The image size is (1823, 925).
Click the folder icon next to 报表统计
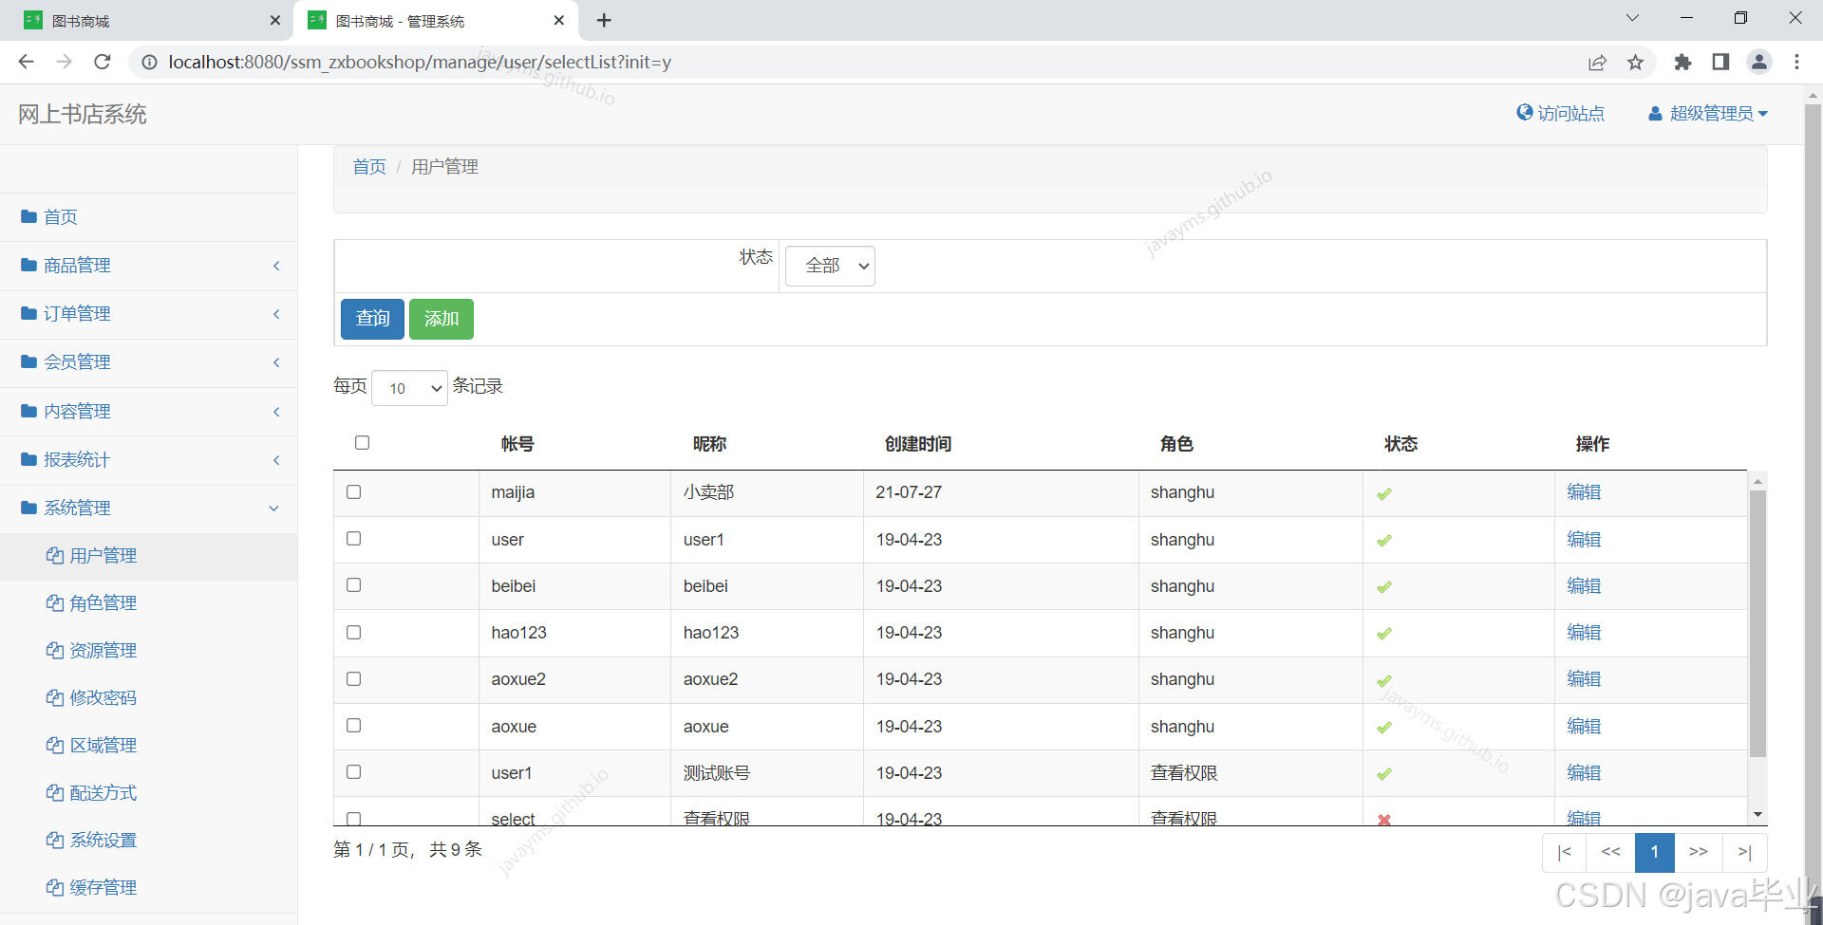coord(28,459)
